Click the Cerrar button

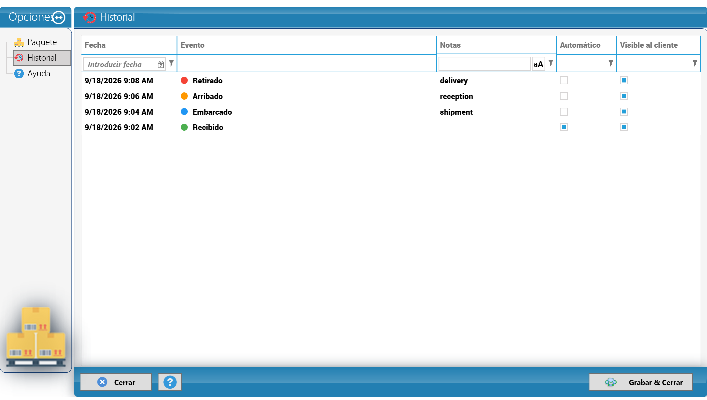116,382
